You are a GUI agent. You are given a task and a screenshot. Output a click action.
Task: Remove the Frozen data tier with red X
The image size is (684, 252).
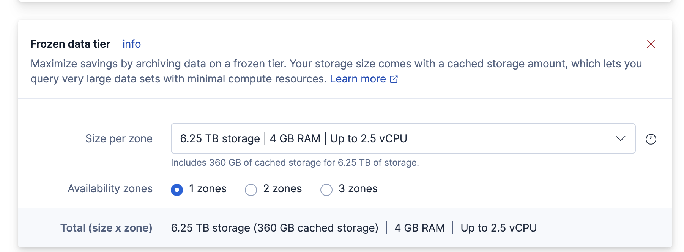(651, 44)
